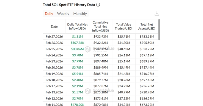Image resolution: width=203 pixels, height=106 pixels.
Task: Click the Daily Total Net Inflow header
Action: pos(77,26)
